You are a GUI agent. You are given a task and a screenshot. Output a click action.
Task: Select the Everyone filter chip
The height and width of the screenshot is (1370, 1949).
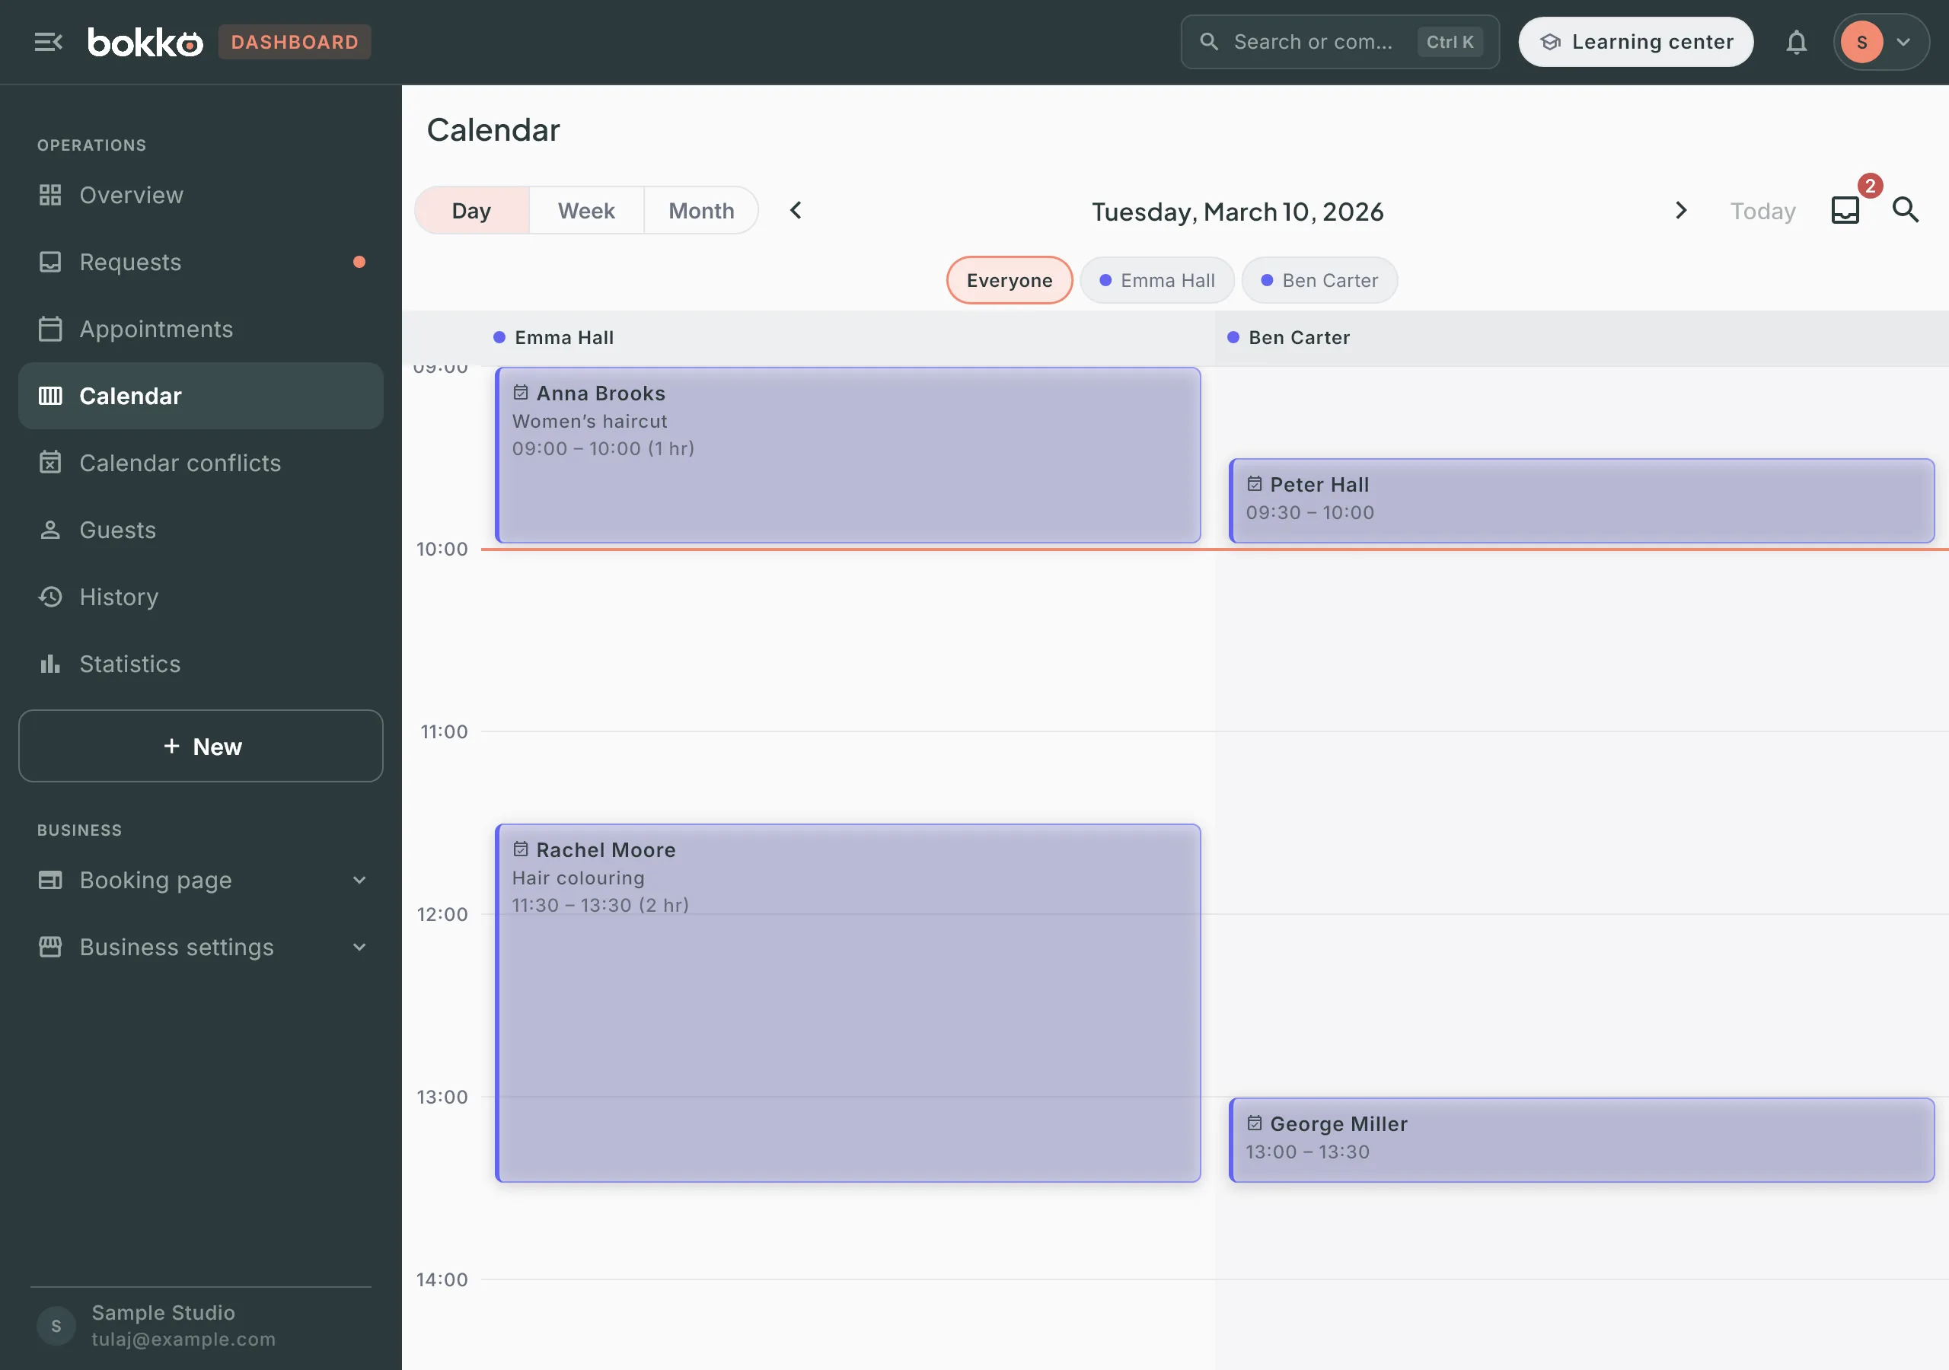click(x=1010, y=280)
